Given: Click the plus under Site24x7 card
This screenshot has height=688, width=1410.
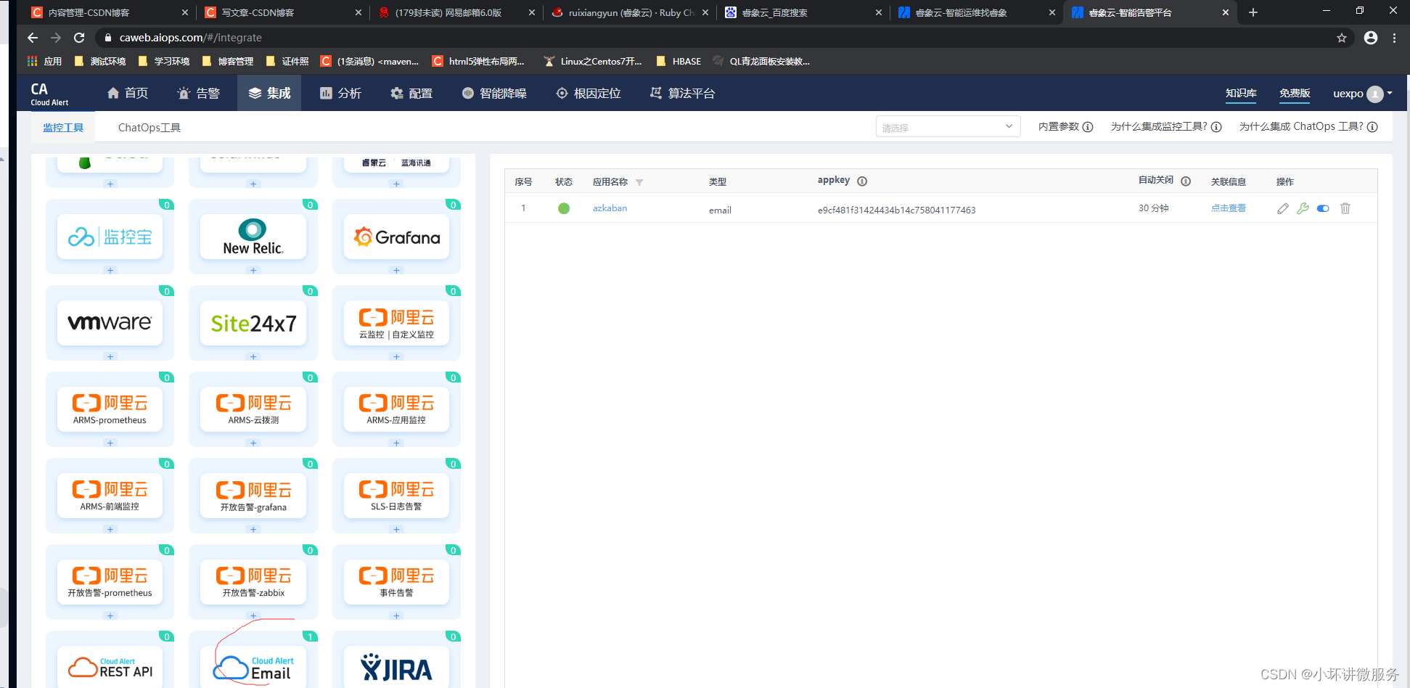Looking at the screenshot, I should [x=253, y=356].
